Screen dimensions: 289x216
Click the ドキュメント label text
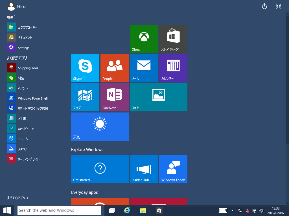tap(25, 38)
